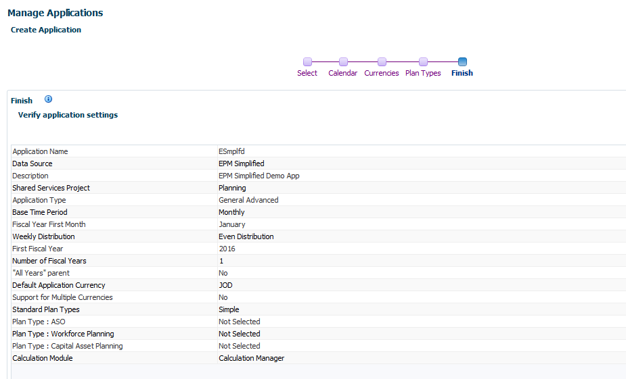Select Support for Multiple Currencies label
This screenshot has width=626, height=379.
62,297
